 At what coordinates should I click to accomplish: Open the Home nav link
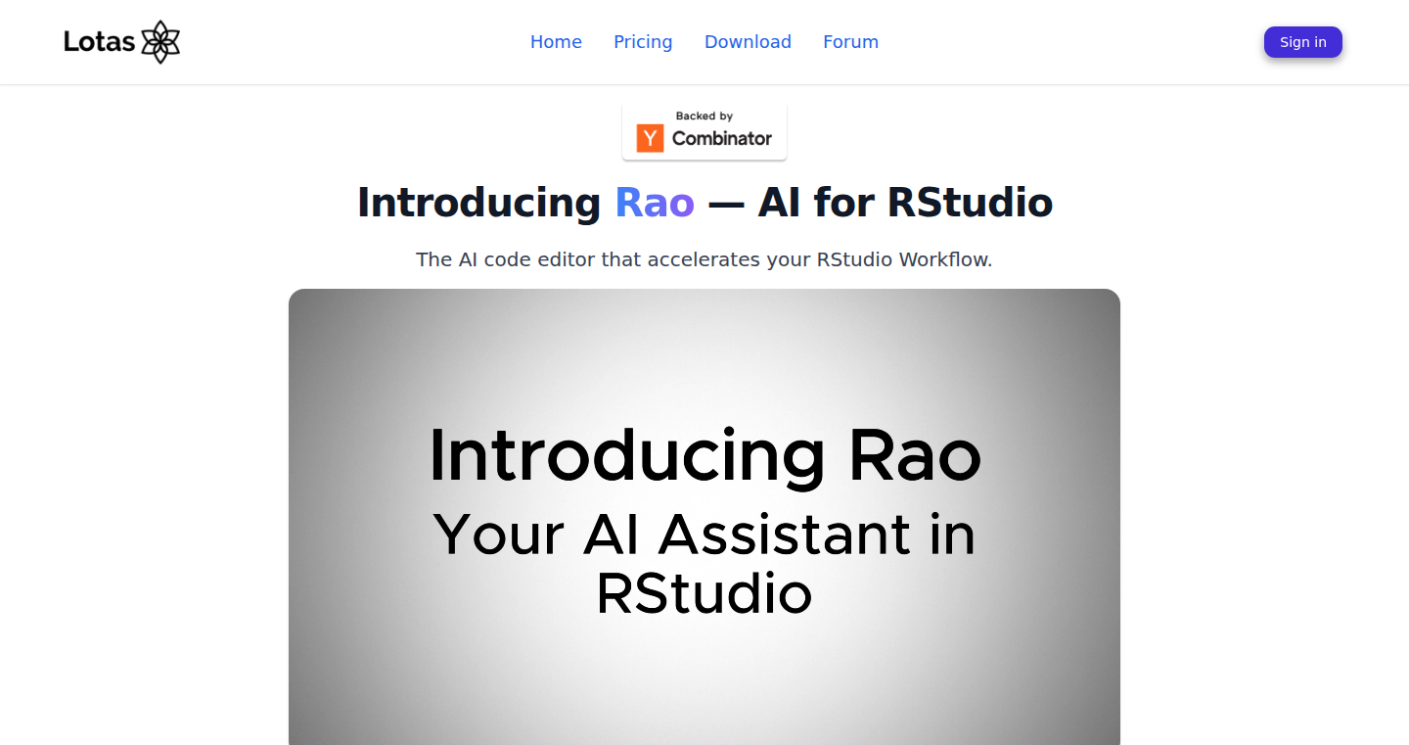click(556, 42)
